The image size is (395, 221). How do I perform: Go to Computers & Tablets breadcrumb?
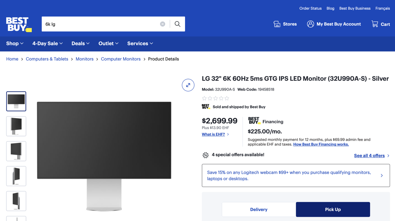coord(47,59)
